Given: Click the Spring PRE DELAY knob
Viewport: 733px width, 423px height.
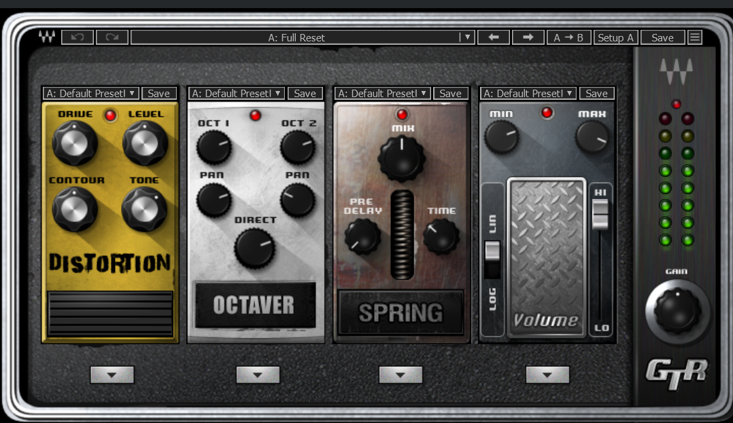Looking at the screenshot, I should click(x=363, y=237).
